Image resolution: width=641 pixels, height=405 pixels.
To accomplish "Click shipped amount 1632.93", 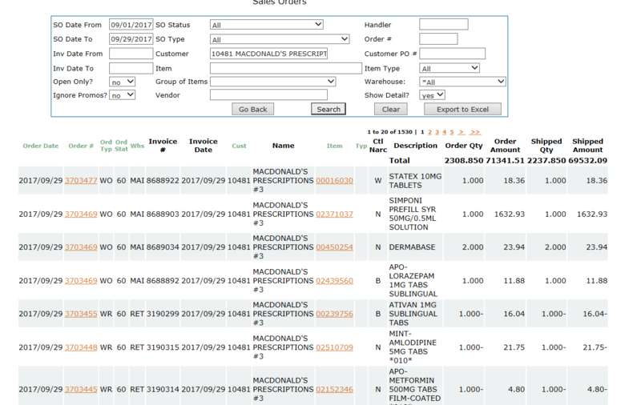I will point(592,214).
